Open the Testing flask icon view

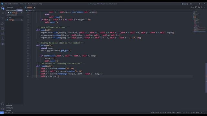tap(3, 39)
